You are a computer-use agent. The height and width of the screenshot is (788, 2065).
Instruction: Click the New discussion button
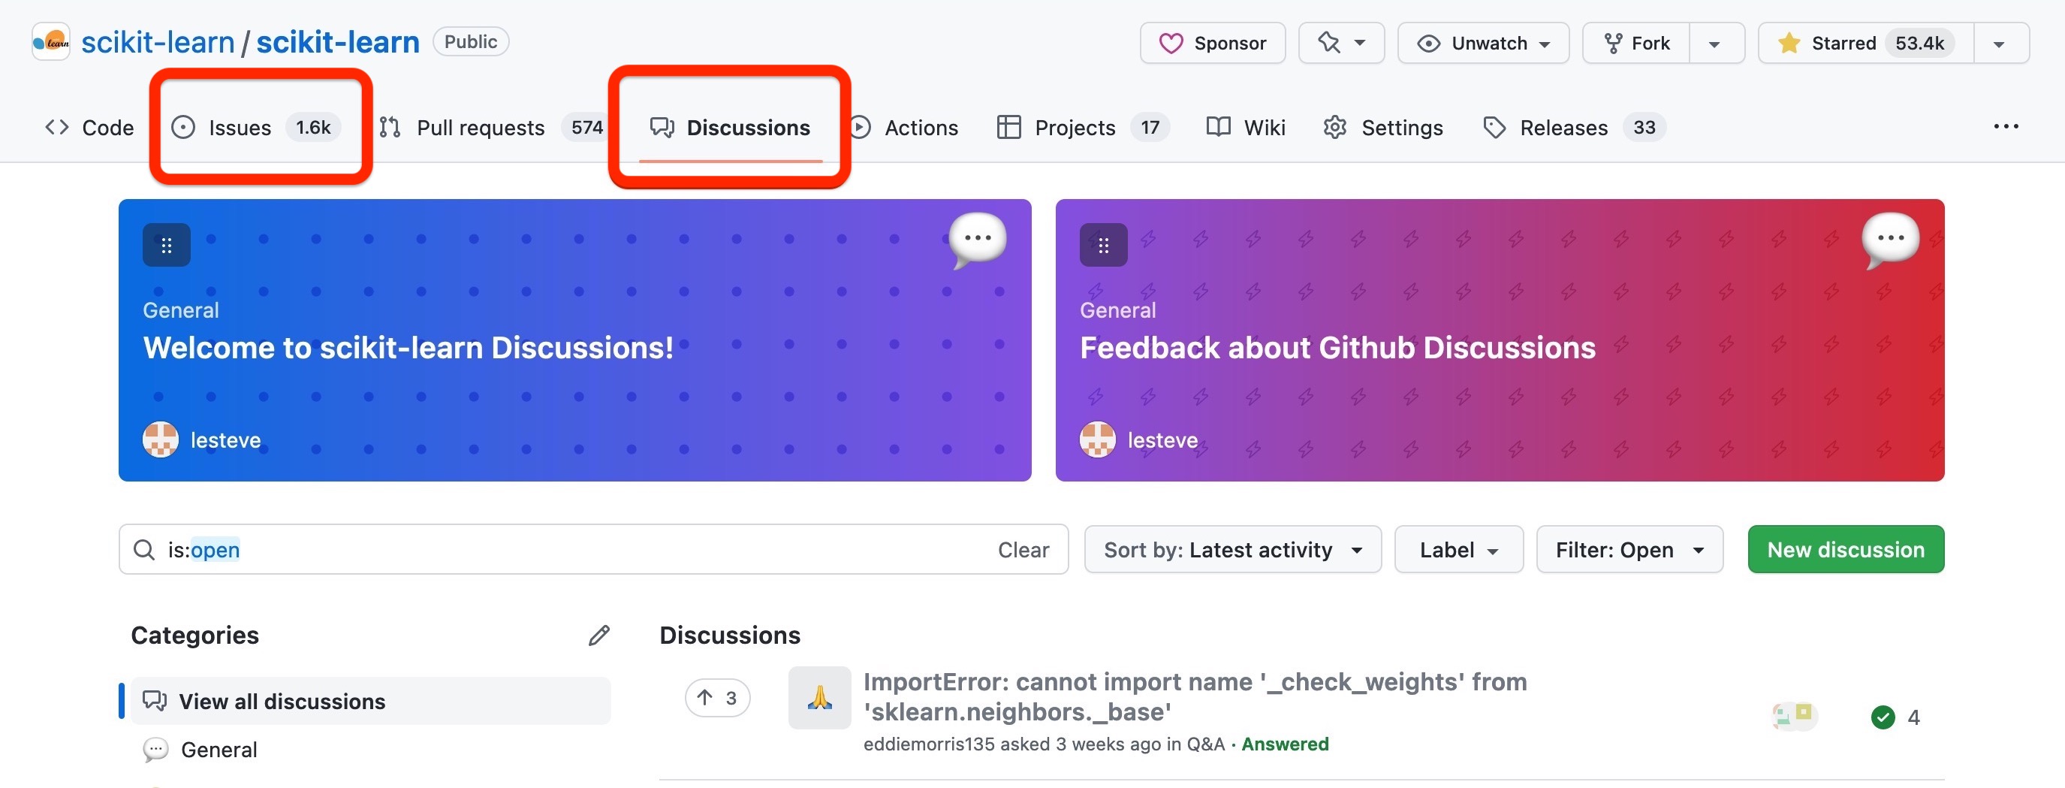1845,550
